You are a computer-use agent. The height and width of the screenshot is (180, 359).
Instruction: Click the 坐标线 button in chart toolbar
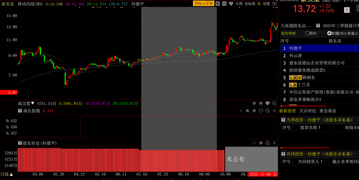point(250,4)
